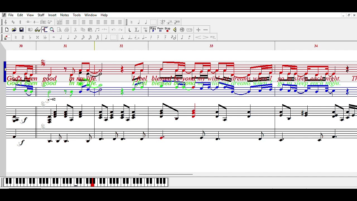Click measure number 31 in the ruler
The image size is (357, 201).
click(65, 46)
